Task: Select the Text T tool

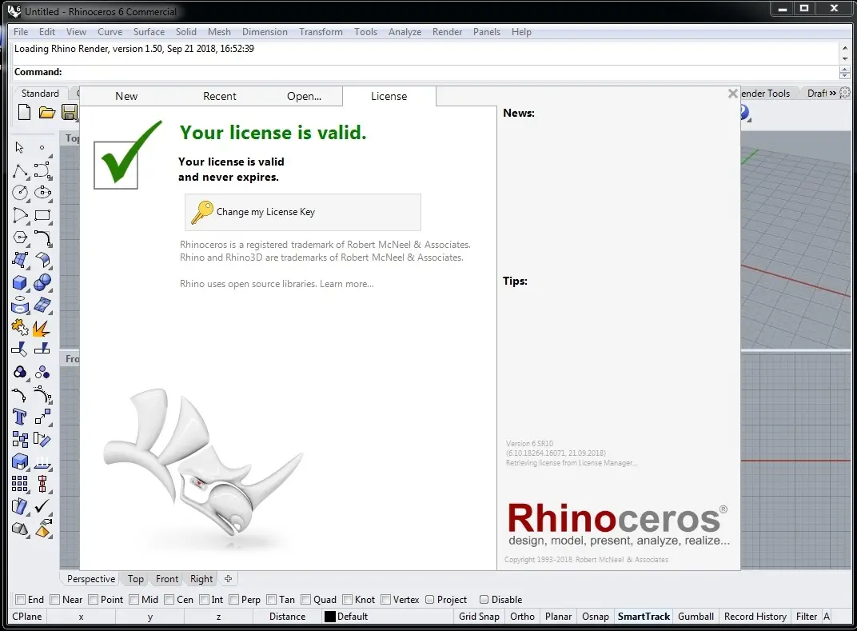Action: [20, 417]
